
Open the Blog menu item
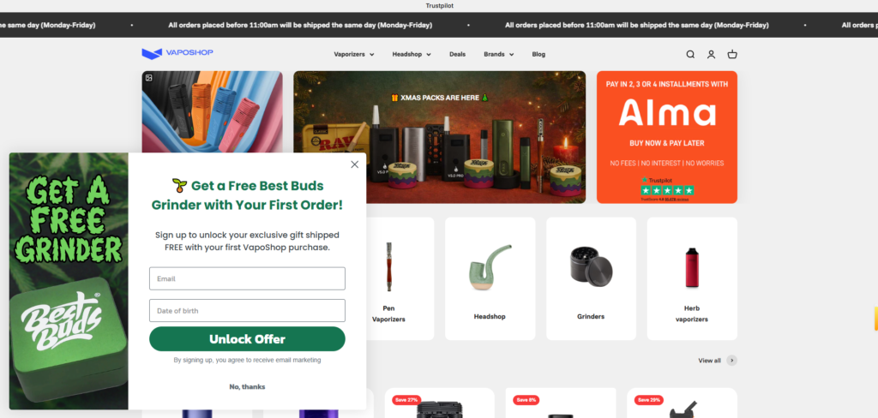coord(538,54)
